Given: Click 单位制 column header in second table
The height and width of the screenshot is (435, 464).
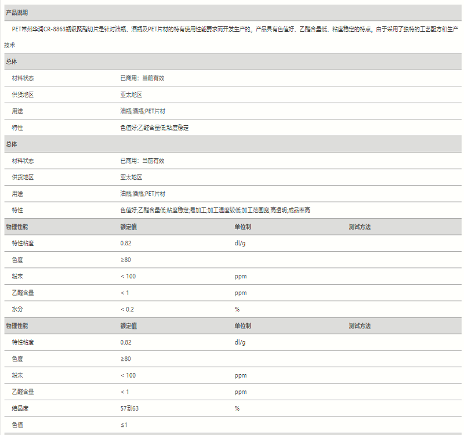Looking at the screenshot, I should click(242, 326).
